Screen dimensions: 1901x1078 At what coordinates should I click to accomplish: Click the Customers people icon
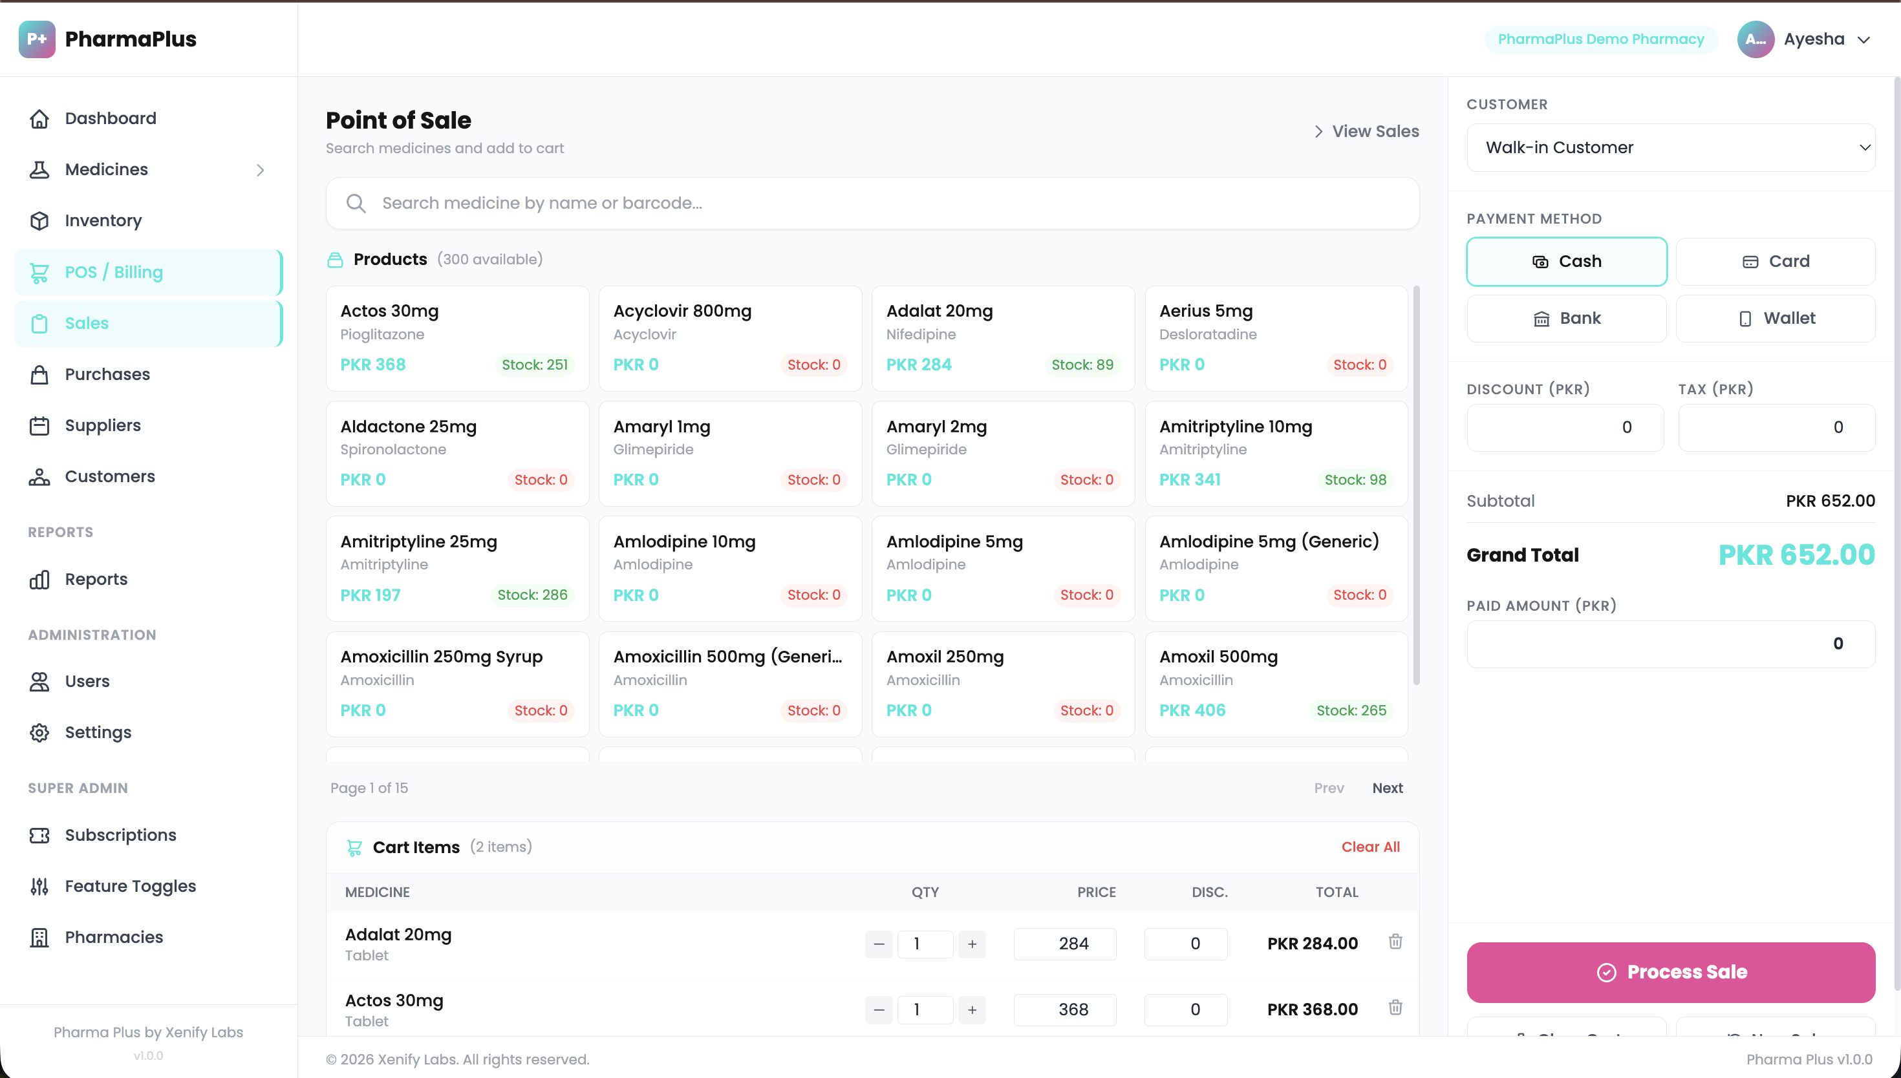pos(39,477)
